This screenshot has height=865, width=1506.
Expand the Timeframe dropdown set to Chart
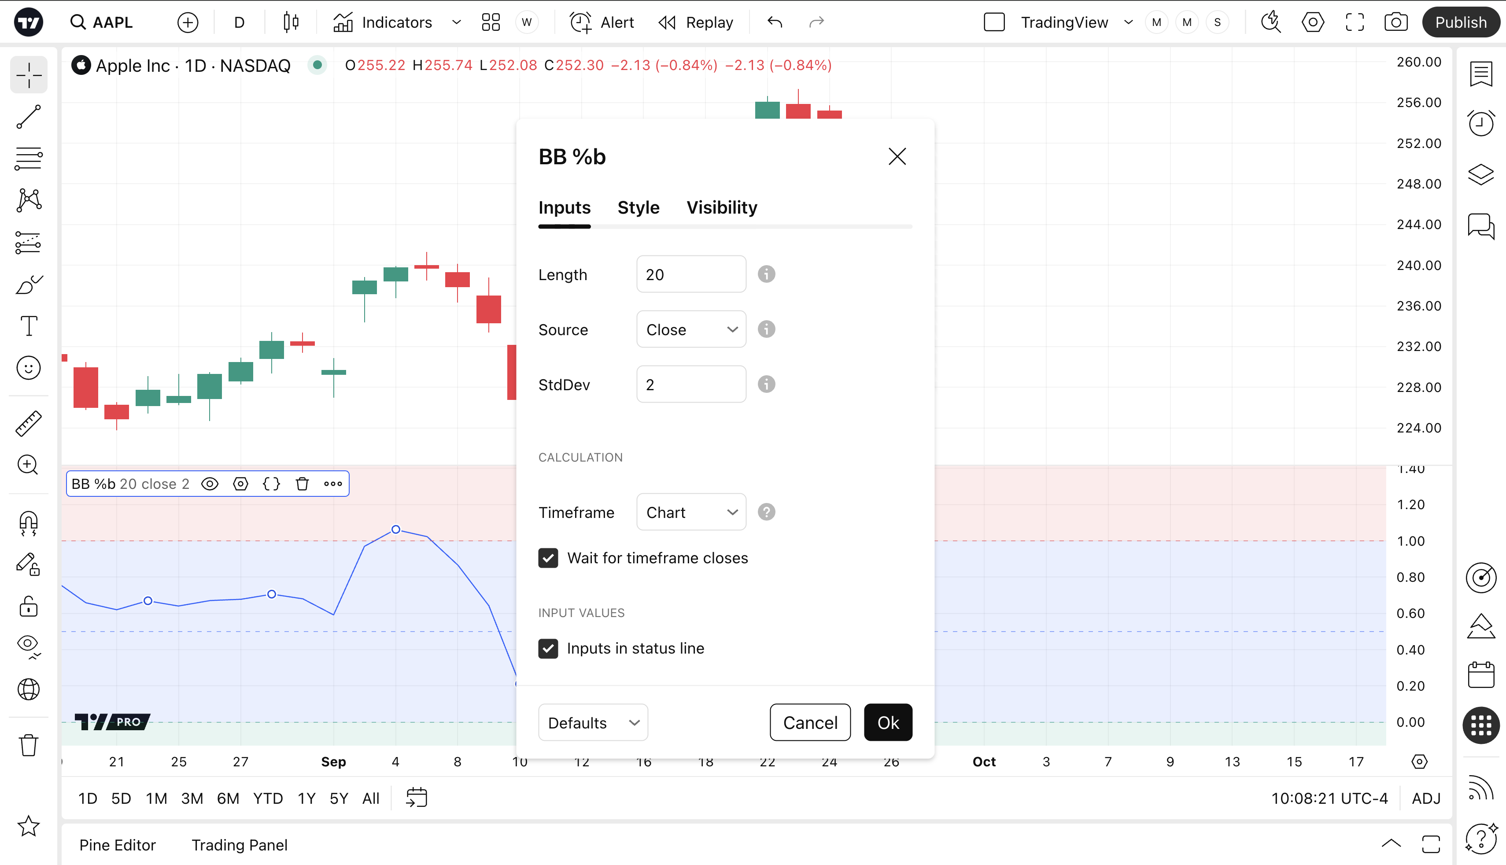pyautogui.click(x=690, y=512)
